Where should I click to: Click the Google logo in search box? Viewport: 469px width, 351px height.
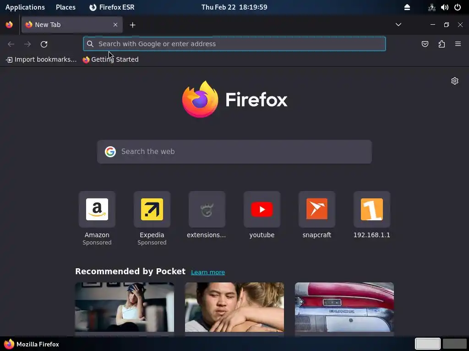tap(110, 152)
